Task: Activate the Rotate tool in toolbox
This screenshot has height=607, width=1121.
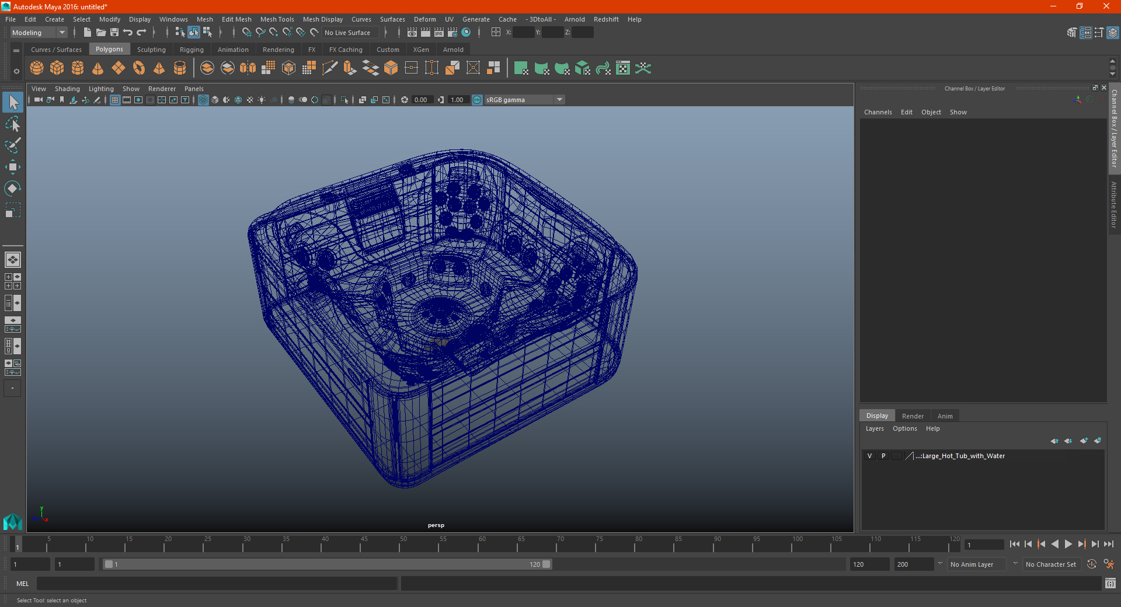Action: 13,189
